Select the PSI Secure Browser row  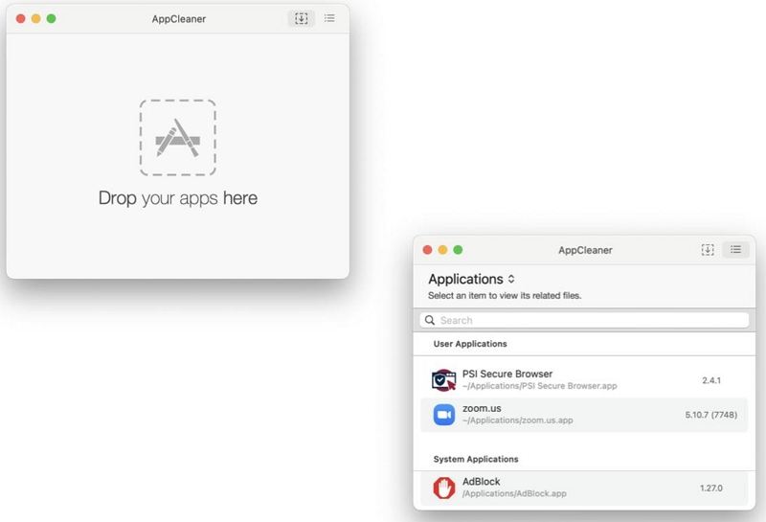tap(584, 380)
